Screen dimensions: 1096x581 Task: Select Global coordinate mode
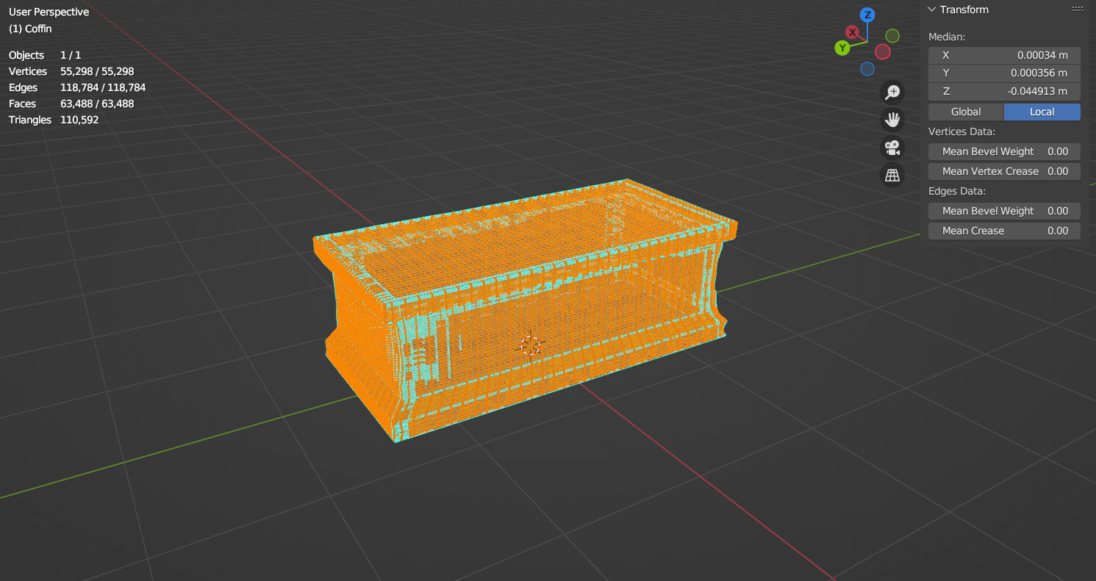[966, 112]
